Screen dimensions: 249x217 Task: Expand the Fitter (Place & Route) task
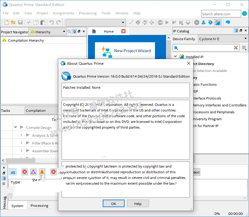pos(21,143)
